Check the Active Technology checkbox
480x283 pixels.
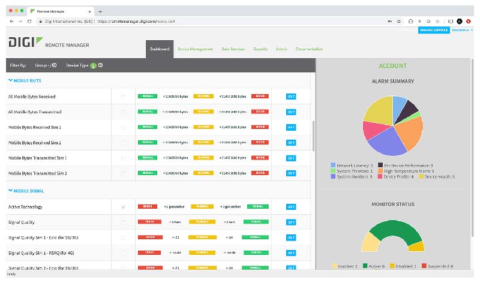[123, 207]
